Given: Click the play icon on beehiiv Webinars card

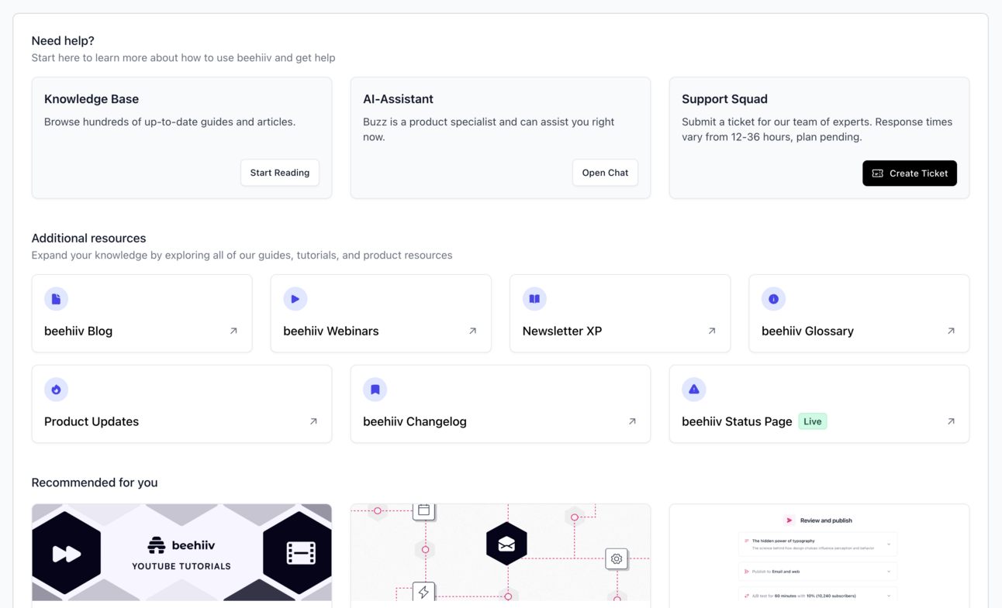Looking at the screenshot, I should 295,299.
